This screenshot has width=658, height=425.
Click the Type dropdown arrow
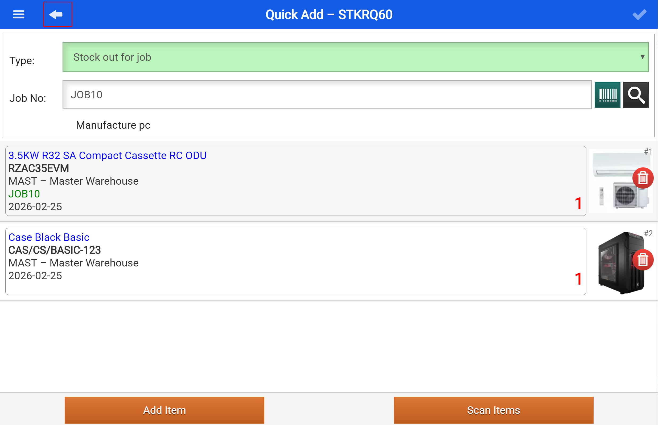(x=642, y=57)
